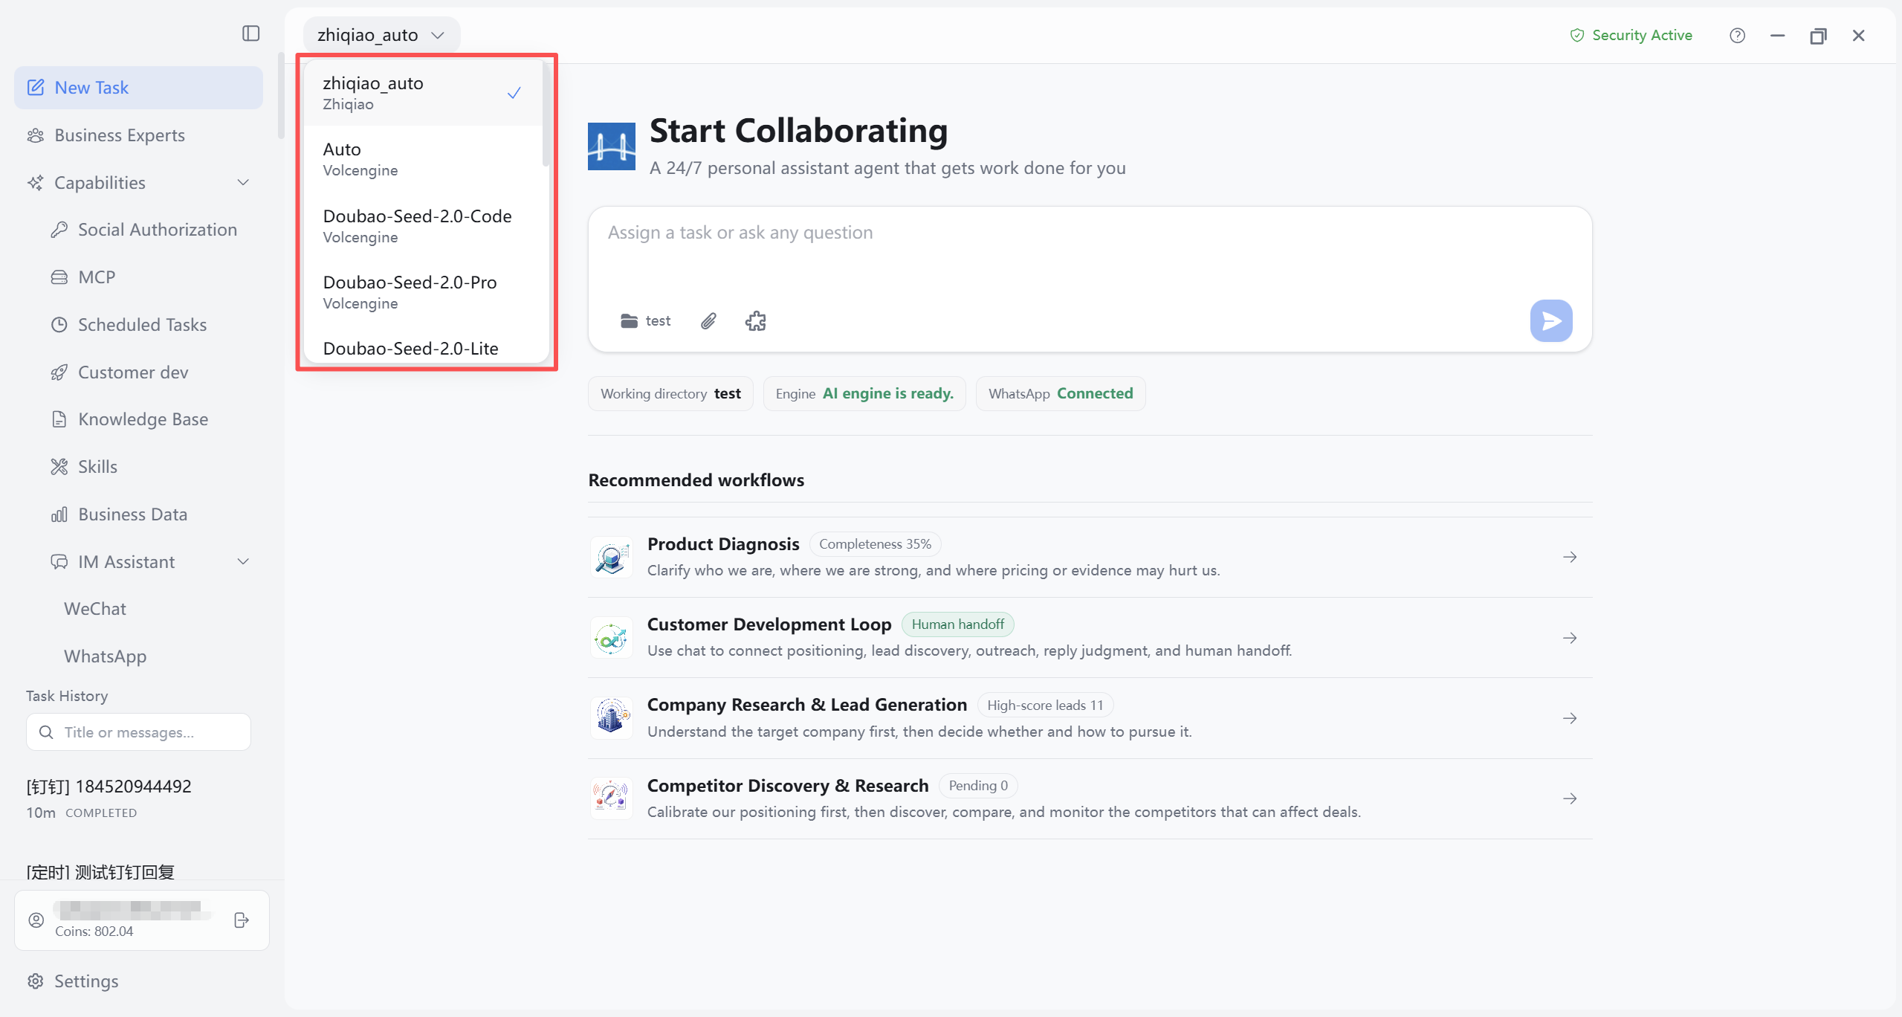Open Social Authorization
Viewport: 1902px width, 1017px height.
click(144, 230)
